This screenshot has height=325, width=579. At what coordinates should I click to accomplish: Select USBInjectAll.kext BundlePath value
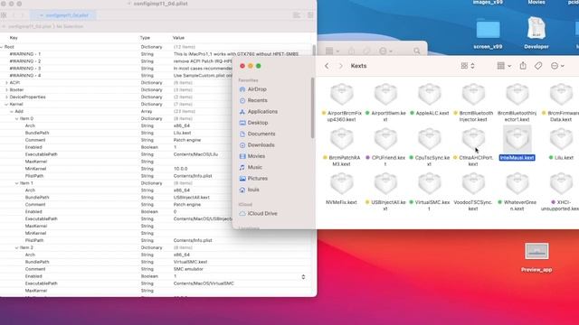point(191,197)
